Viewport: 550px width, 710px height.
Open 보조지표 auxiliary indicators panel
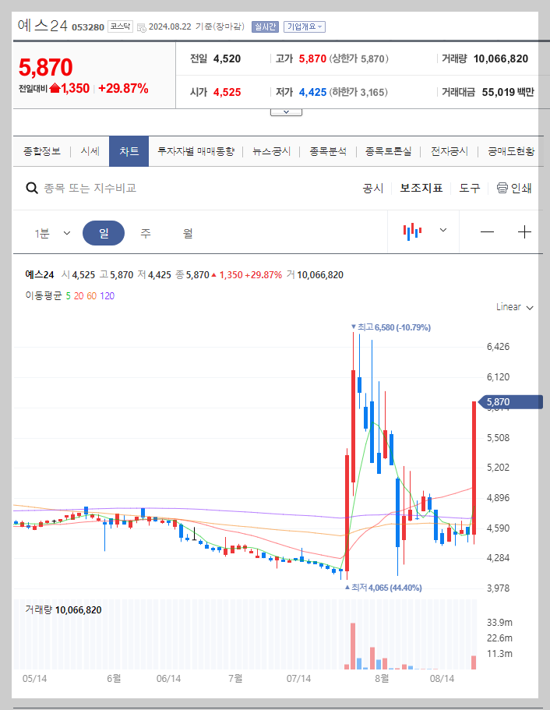420,189
